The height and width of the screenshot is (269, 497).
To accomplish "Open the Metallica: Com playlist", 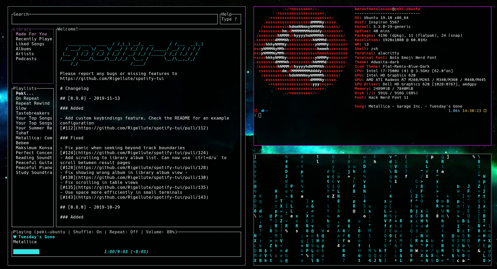I will tap(34, 138).
